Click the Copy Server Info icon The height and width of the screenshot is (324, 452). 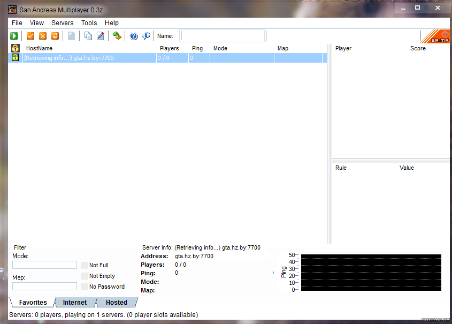[x=88, y=36]
